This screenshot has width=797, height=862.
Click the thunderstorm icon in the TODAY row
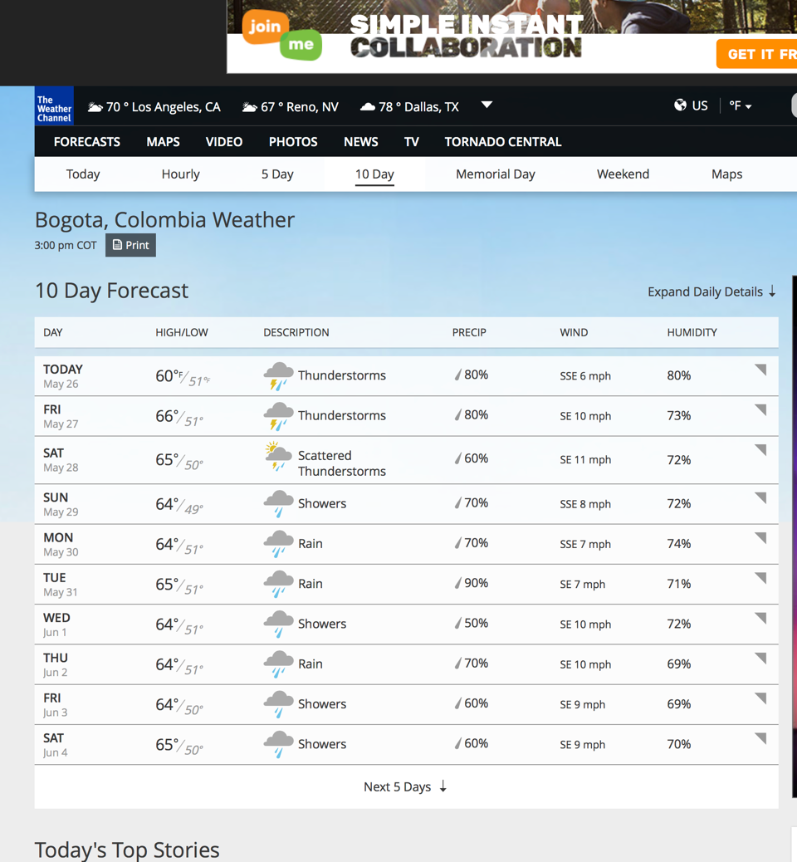(278, 376)
